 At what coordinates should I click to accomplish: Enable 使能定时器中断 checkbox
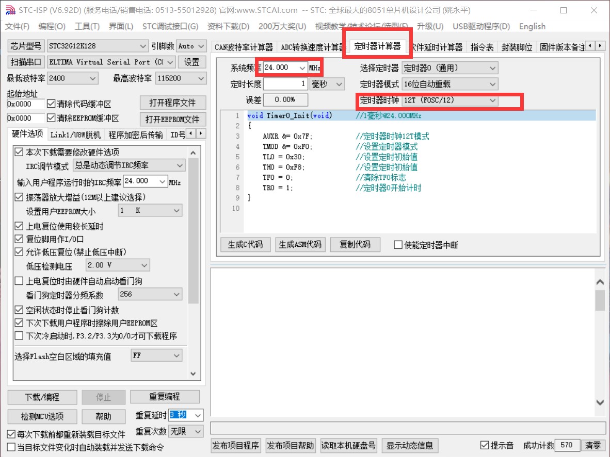(x=398, y=245)
